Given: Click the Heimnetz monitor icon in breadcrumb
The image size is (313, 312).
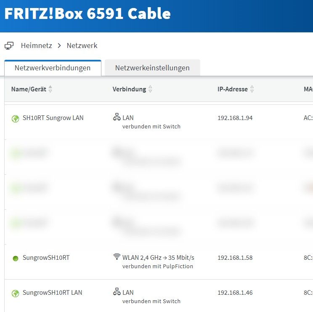Looking at the screenshot, I should point(9,45).
